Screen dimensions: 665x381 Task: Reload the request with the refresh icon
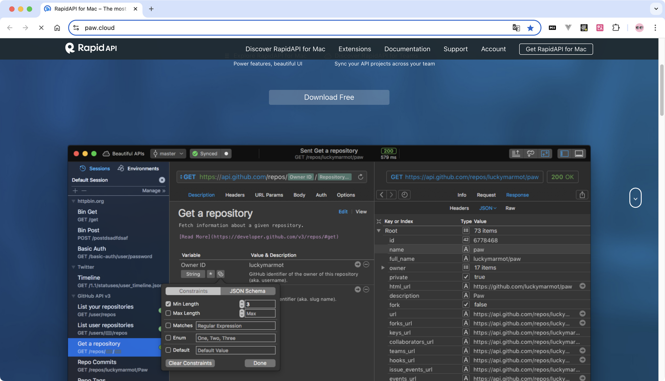(360, 177)
